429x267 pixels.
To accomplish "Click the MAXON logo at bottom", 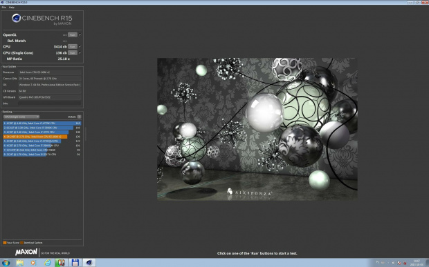I will tap(26, 253).
